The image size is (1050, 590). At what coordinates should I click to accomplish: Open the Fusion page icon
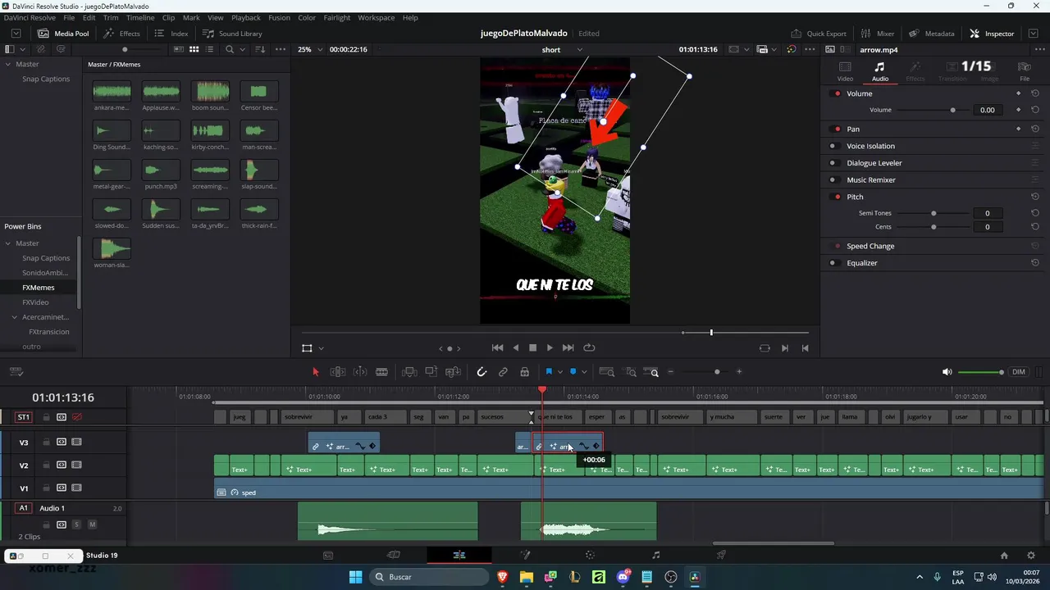click(525, 556)
